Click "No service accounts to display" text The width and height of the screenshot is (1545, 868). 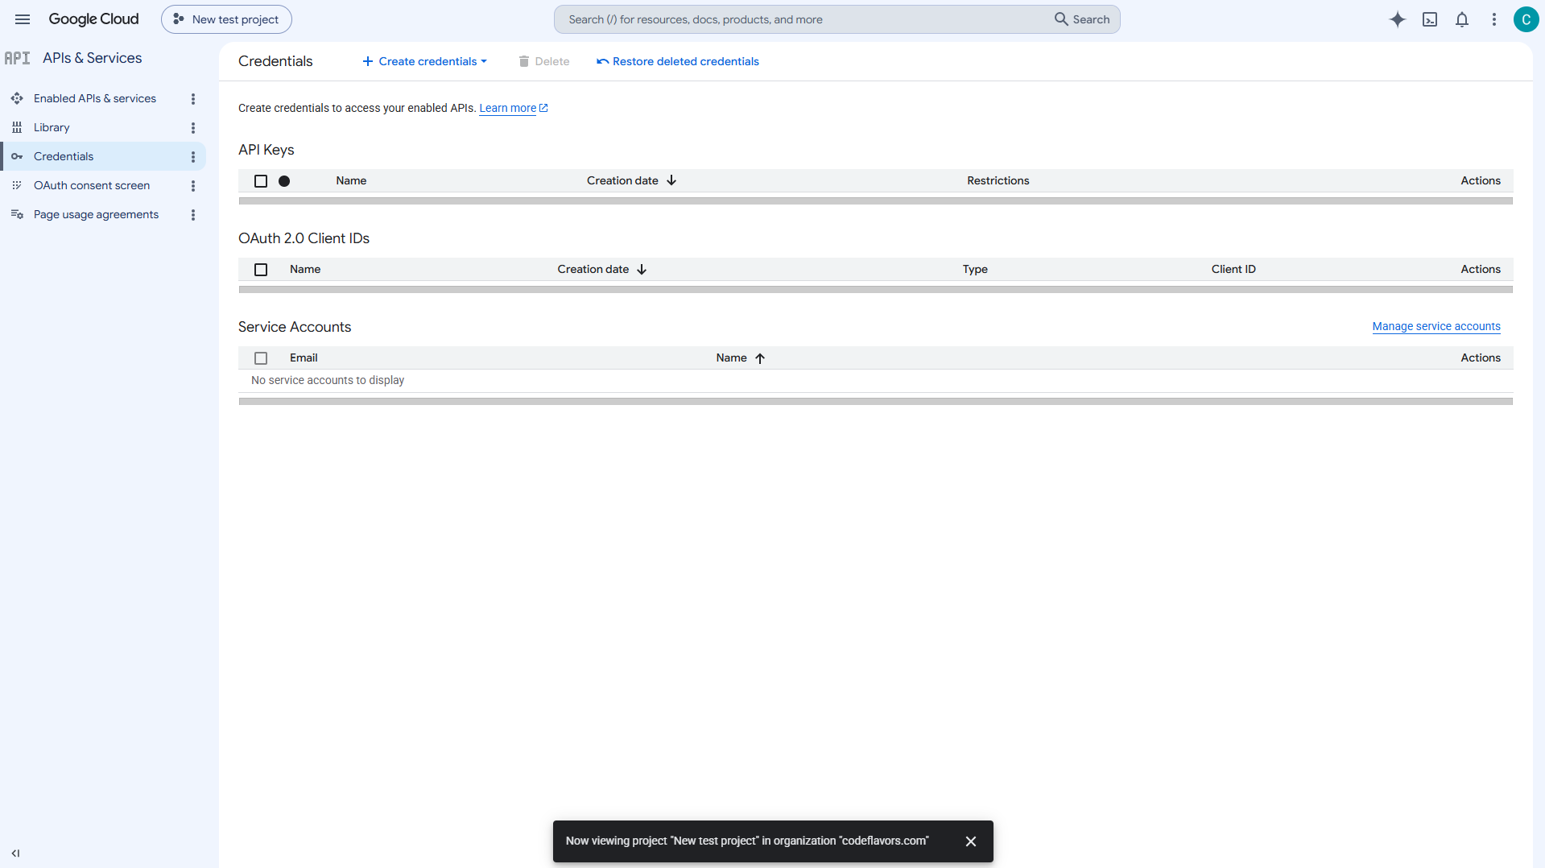(x=328, y=380)
